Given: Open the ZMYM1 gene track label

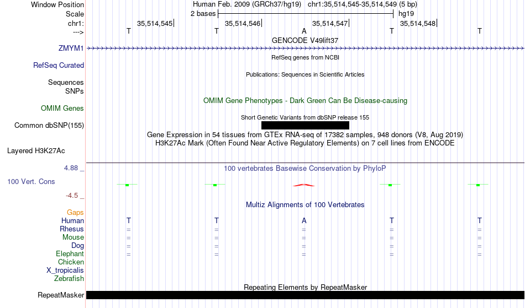Looking at the screenshot, I should point(71,48).
